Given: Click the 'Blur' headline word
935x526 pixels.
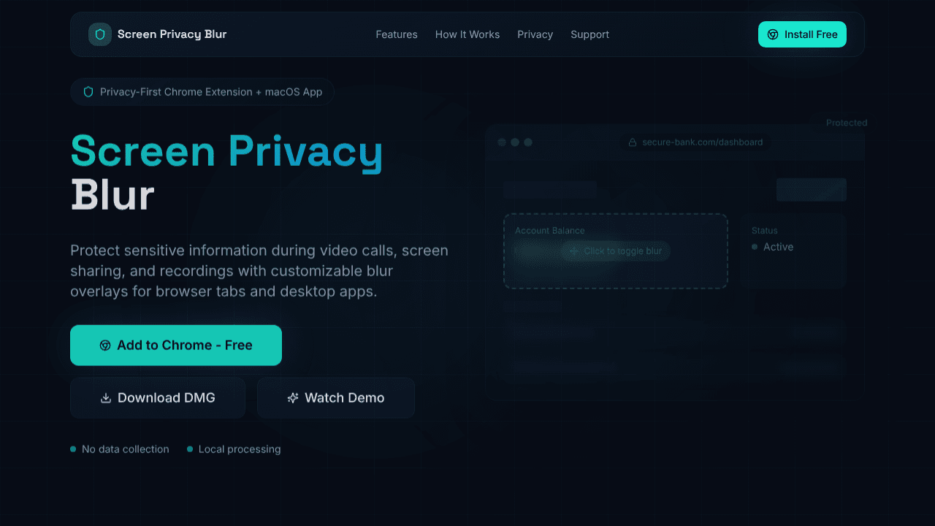Looking at the screenshot, I should pyautogui.click(x=112, y=195).
